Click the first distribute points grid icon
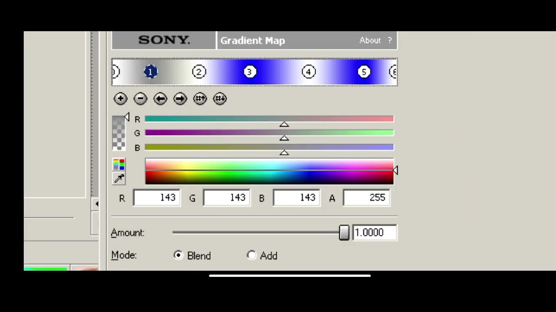Viewport: 556px width, 312px height. 200,99
